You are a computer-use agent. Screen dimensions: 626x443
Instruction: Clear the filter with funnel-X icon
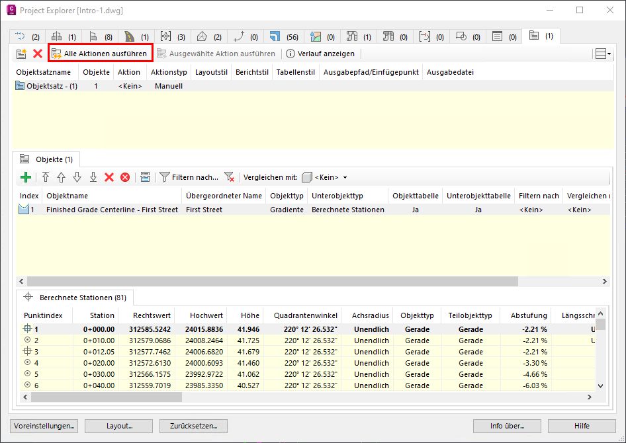point(229,177)
